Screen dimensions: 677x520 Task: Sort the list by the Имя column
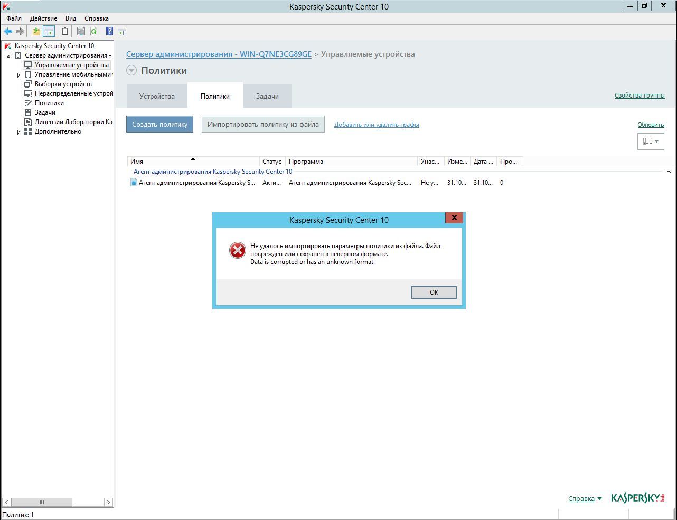coord(193,162)
